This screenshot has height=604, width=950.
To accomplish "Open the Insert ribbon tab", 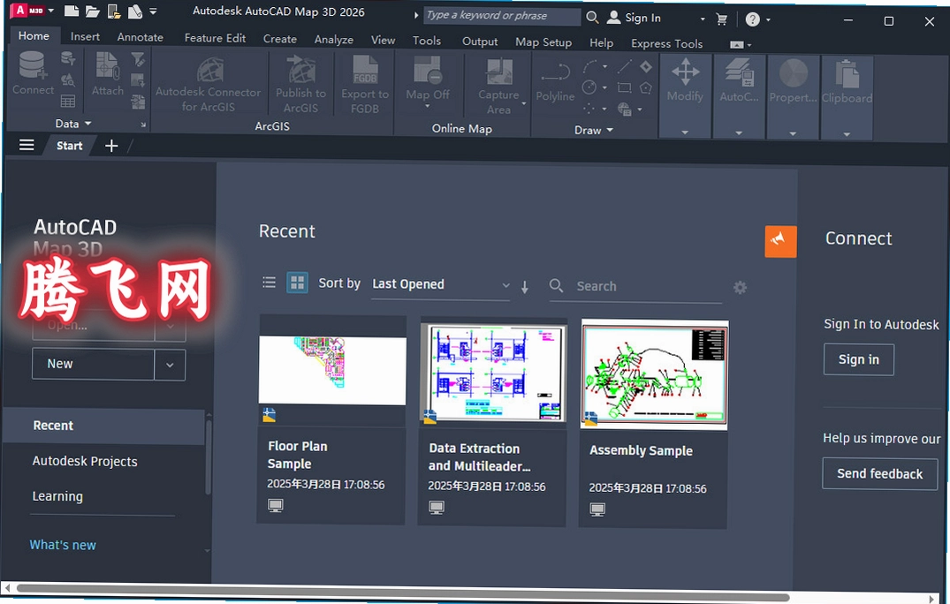I will click(85, 36).
